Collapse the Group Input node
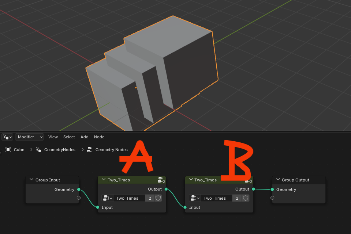351x234 pixels. pos(31,180)
